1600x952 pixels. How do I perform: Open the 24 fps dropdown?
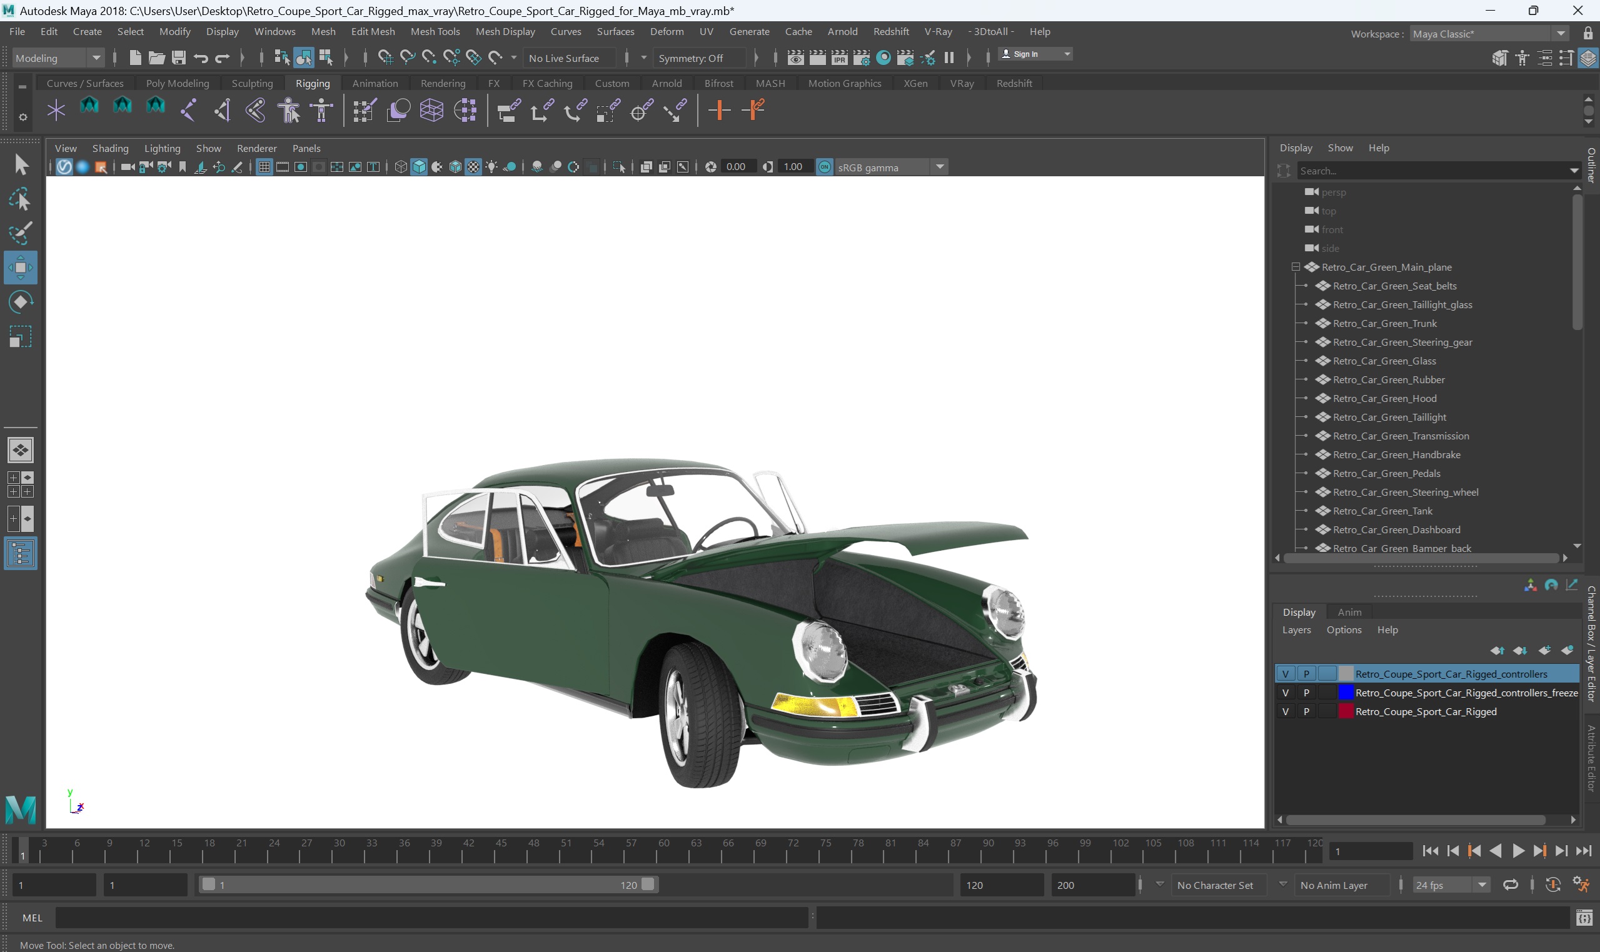(1451, 884)
